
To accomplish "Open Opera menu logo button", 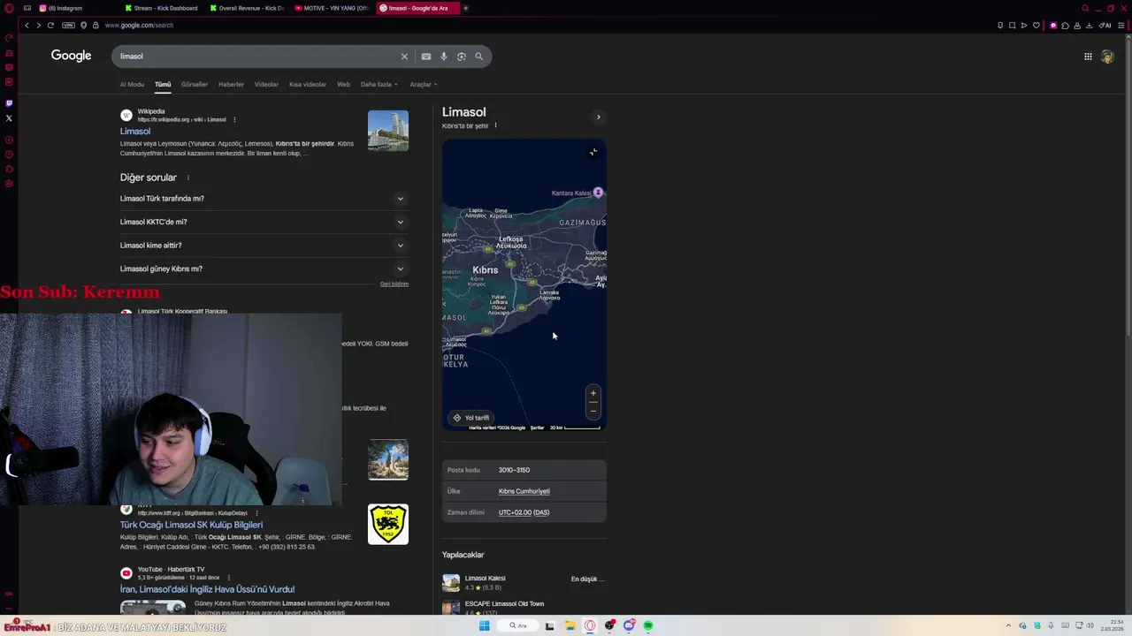I will [x=9, y=8].
